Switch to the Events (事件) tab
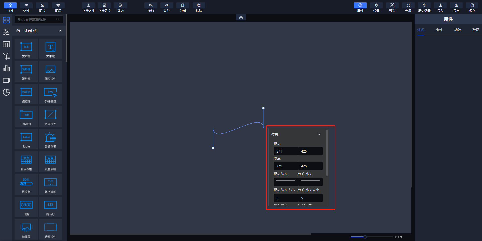Viewport: 482px width, 241px height. [439, 30]
